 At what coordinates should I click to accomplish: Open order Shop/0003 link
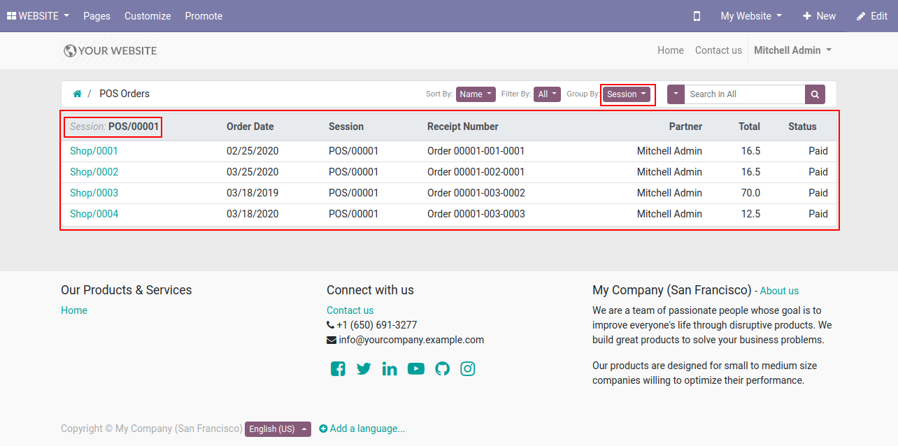point(94,193)
